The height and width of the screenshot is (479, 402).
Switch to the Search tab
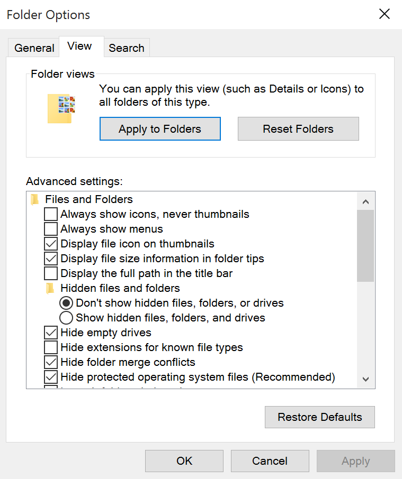pyautogui.click(x=127, y=48)
